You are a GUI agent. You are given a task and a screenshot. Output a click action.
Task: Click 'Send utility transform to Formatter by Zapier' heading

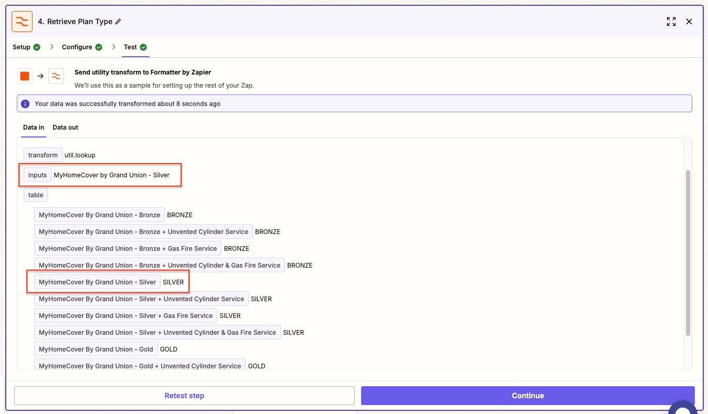click(x=143, y=72)
